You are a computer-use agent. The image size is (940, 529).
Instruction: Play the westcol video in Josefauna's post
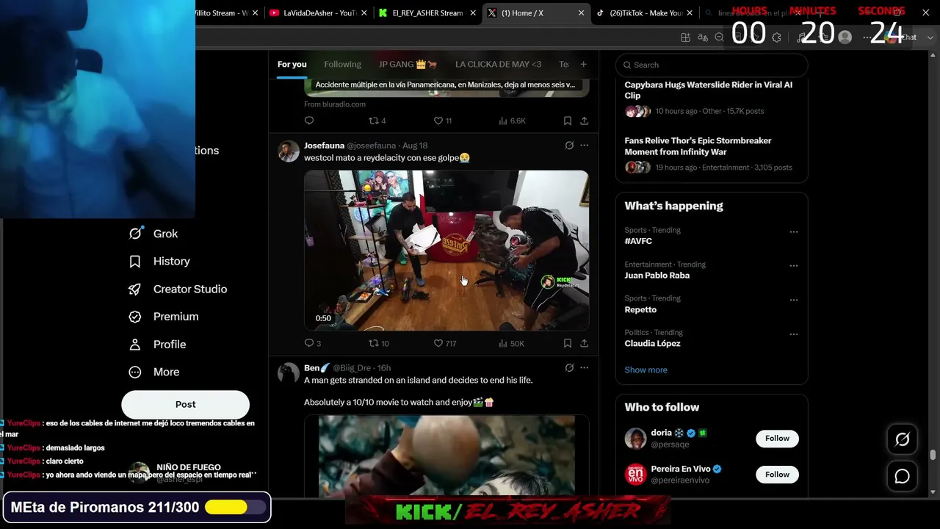(446, 251)
